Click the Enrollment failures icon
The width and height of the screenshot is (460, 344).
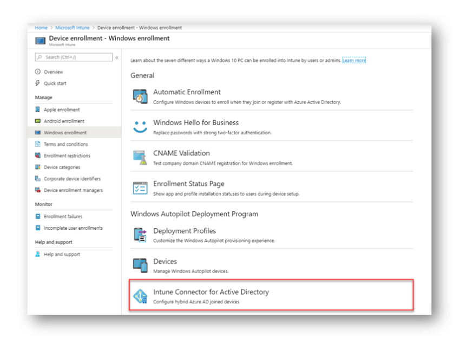[x=38, y=216]
